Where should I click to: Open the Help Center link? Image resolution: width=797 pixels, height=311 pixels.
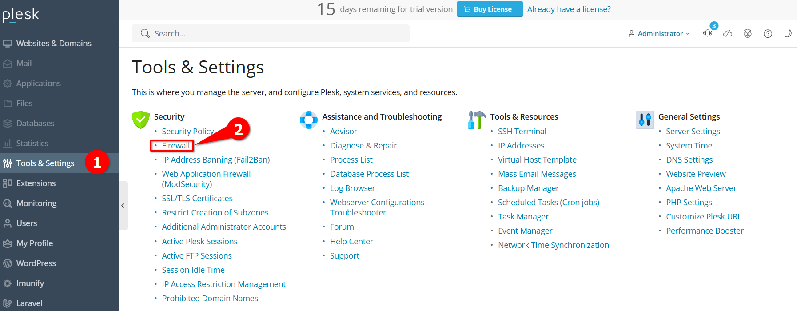pyautogui.click(x=351, y=242)
